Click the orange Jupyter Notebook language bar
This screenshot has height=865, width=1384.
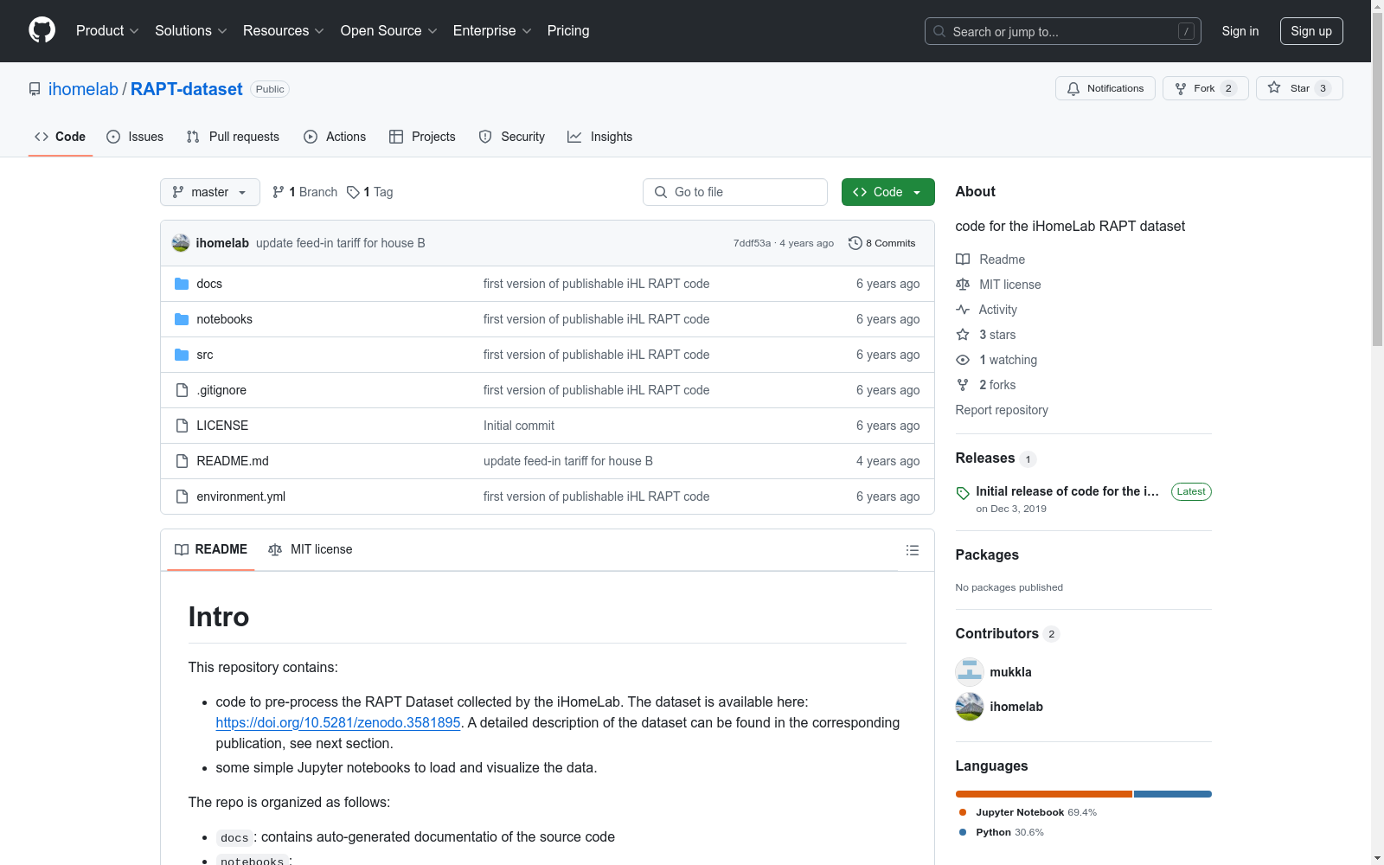click(x=1044, y=794)
